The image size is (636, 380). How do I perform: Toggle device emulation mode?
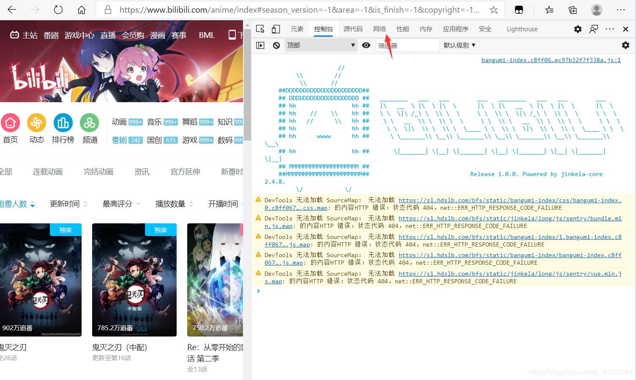[x=276, y=29]
